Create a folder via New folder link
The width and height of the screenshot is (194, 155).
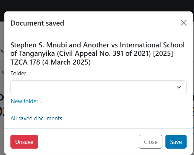pos(26,101)
